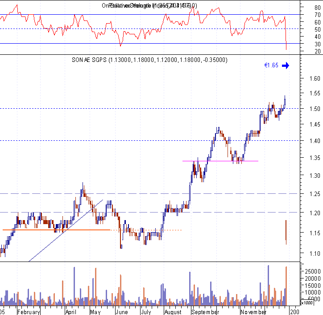This screenshot has width=323, height=315.
Task: Click the solid orange horizontal line at 1.15
Action: [x=57, y=230]
